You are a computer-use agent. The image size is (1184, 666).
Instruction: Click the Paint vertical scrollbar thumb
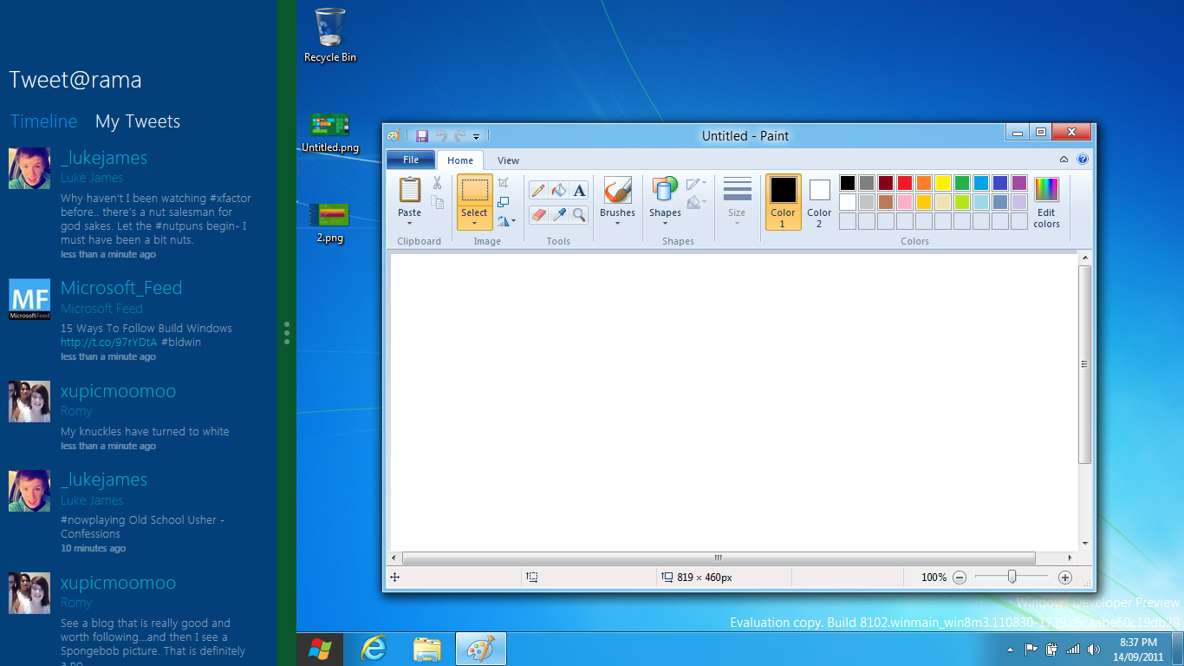(x=1084, y=364)
